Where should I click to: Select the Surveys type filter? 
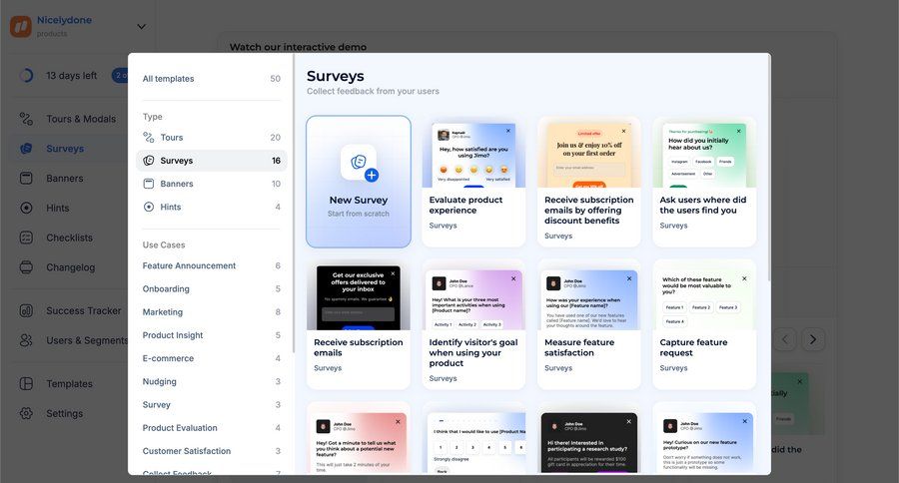[x=176, y=161]
